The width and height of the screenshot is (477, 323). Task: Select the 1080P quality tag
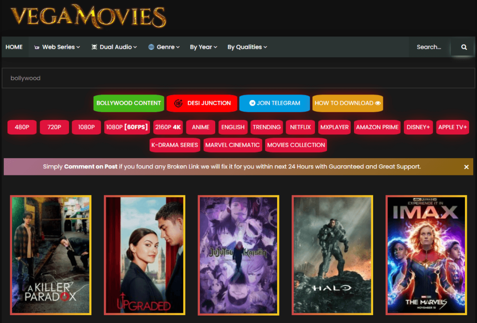(86, 127)
